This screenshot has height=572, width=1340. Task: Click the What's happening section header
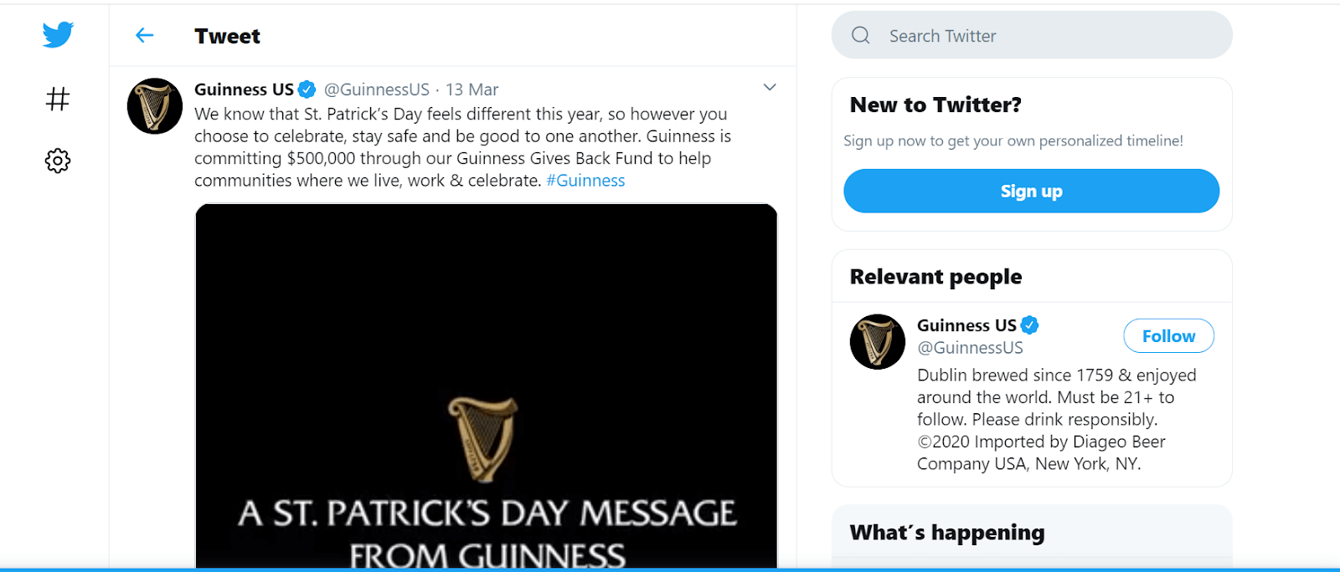click(946, 532)
